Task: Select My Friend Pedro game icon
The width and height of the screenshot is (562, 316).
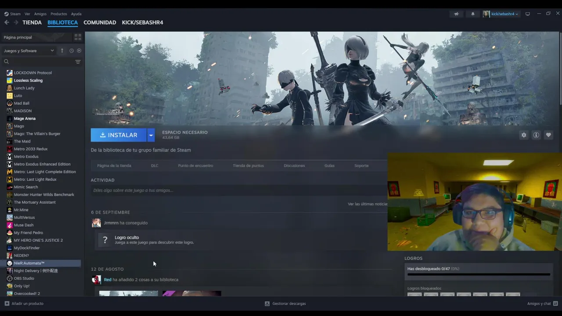Action: (x=10, y=233)
